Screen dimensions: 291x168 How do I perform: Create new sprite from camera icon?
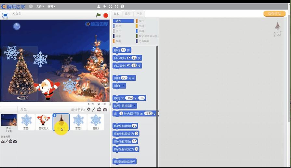click(x=105, y=110)
